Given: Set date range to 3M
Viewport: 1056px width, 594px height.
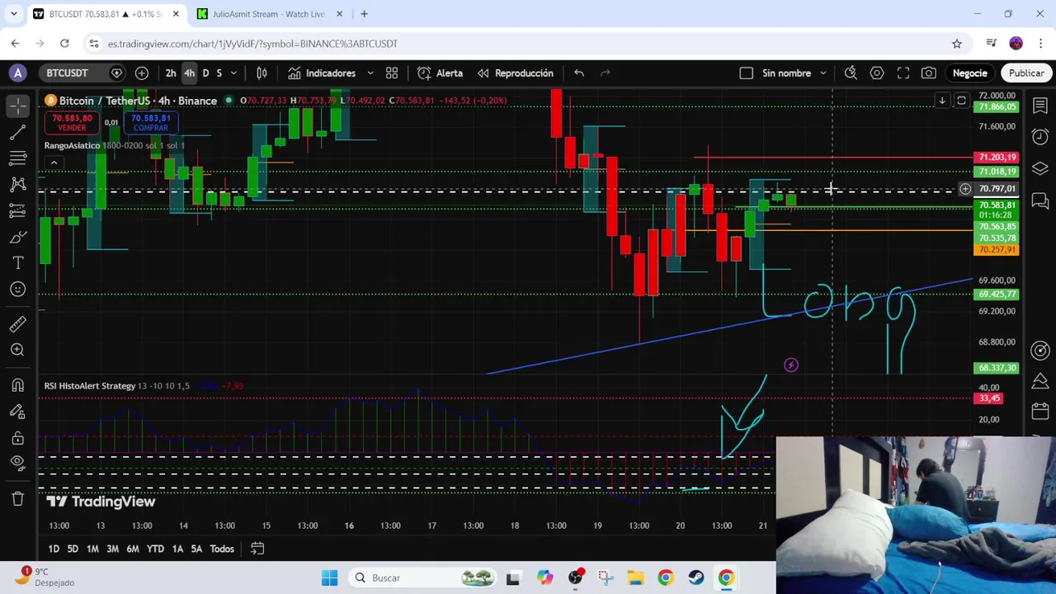Looking at the screenshot, I should coord(112,549).
